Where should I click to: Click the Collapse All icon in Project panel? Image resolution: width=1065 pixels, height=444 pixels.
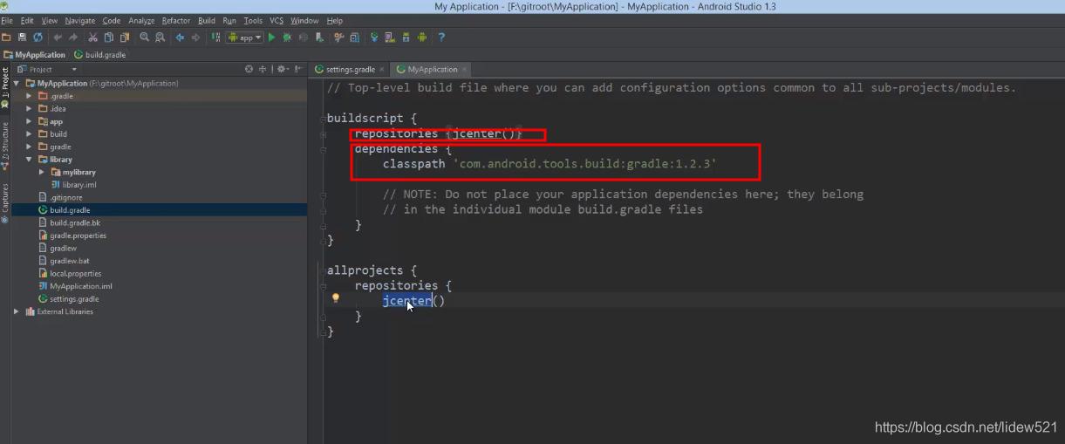click(x=263, y=69)
